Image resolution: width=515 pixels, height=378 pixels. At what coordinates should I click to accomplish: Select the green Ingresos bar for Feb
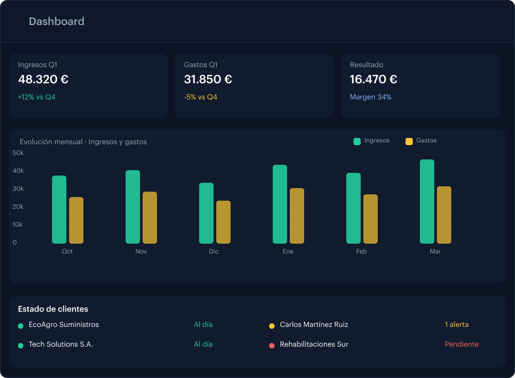pos(354,208)
